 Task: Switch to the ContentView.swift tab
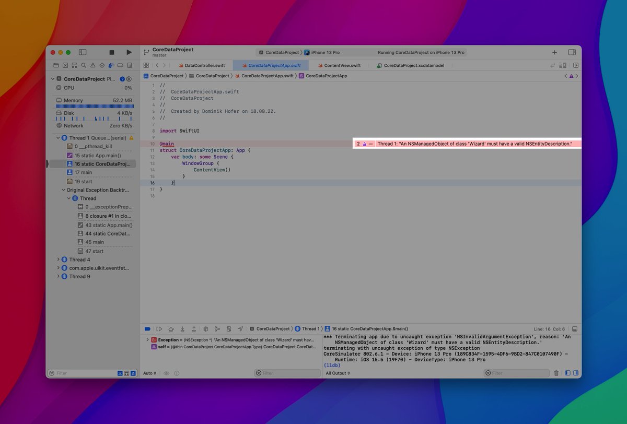(x=342, y=65)
